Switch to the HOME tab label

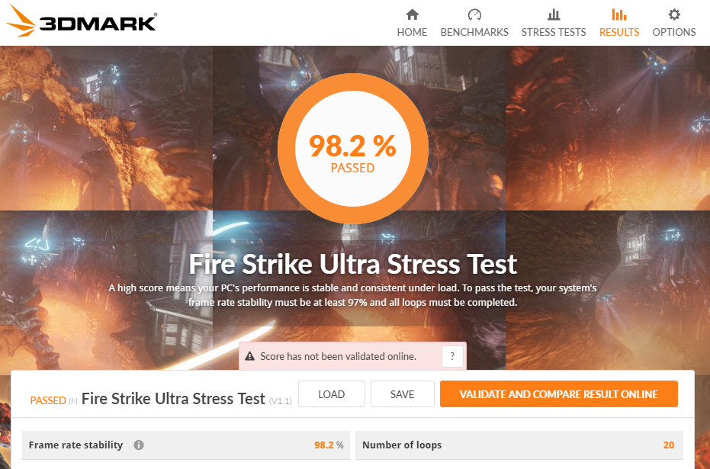pos(412,32)
